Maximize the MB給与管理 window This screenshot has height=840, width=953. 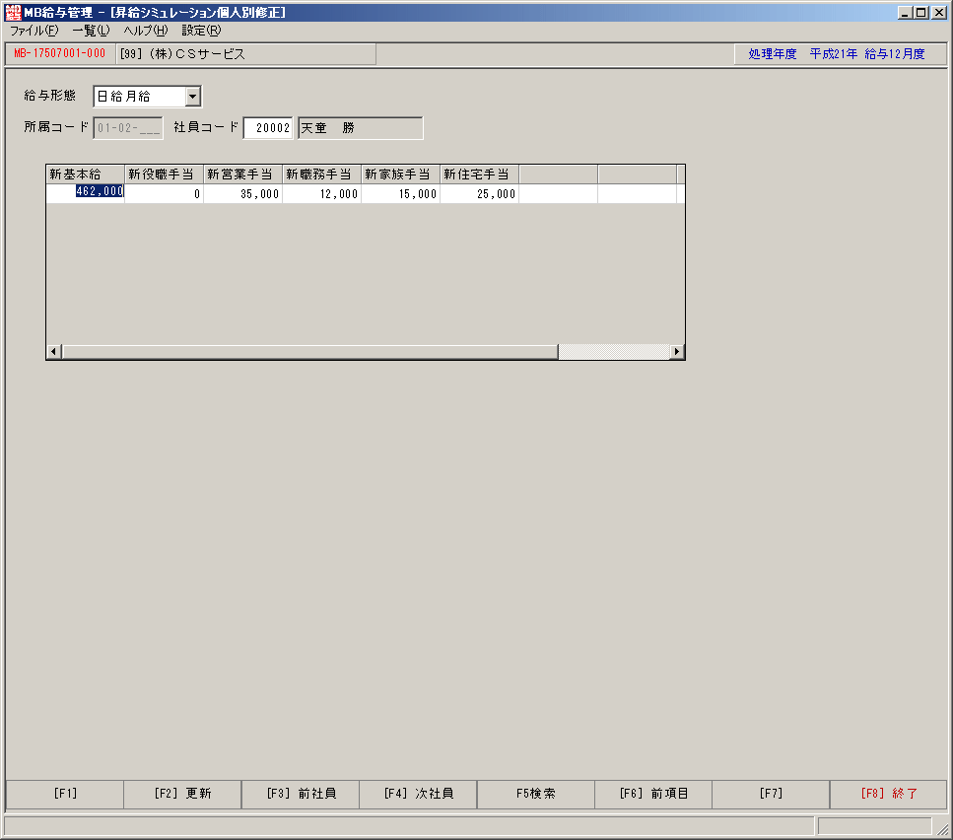point(921,12)
